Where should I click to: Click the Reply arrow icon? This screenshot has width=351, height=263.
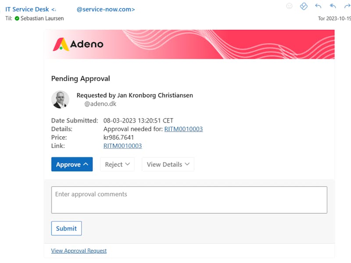tap(318, 7)
